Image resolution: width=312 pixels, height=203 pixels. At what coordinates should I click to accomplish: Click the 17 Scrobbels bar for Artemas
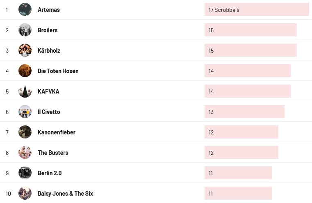(257, 10)
